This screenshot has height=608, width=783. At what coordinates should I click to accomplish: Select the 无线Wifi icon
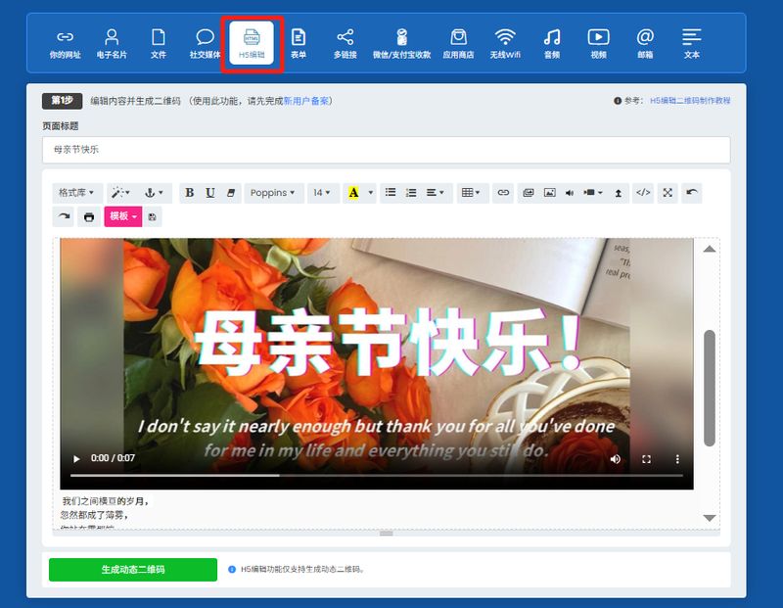(505, 44)
